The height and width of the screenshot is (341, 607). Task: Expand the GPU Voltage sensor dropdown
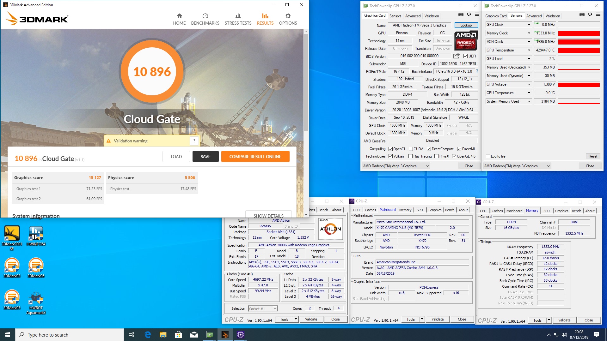point(529,84)
